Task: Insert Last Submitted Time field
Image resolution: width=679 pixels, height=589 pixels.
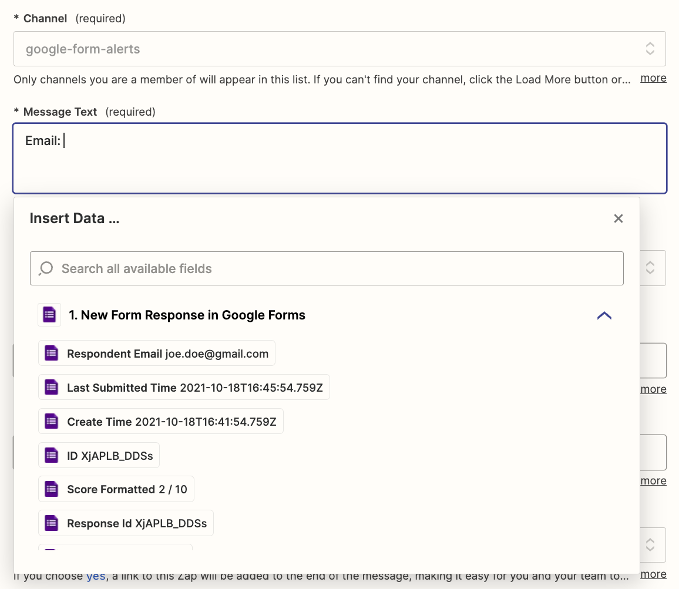Action: tap(195, 388)
